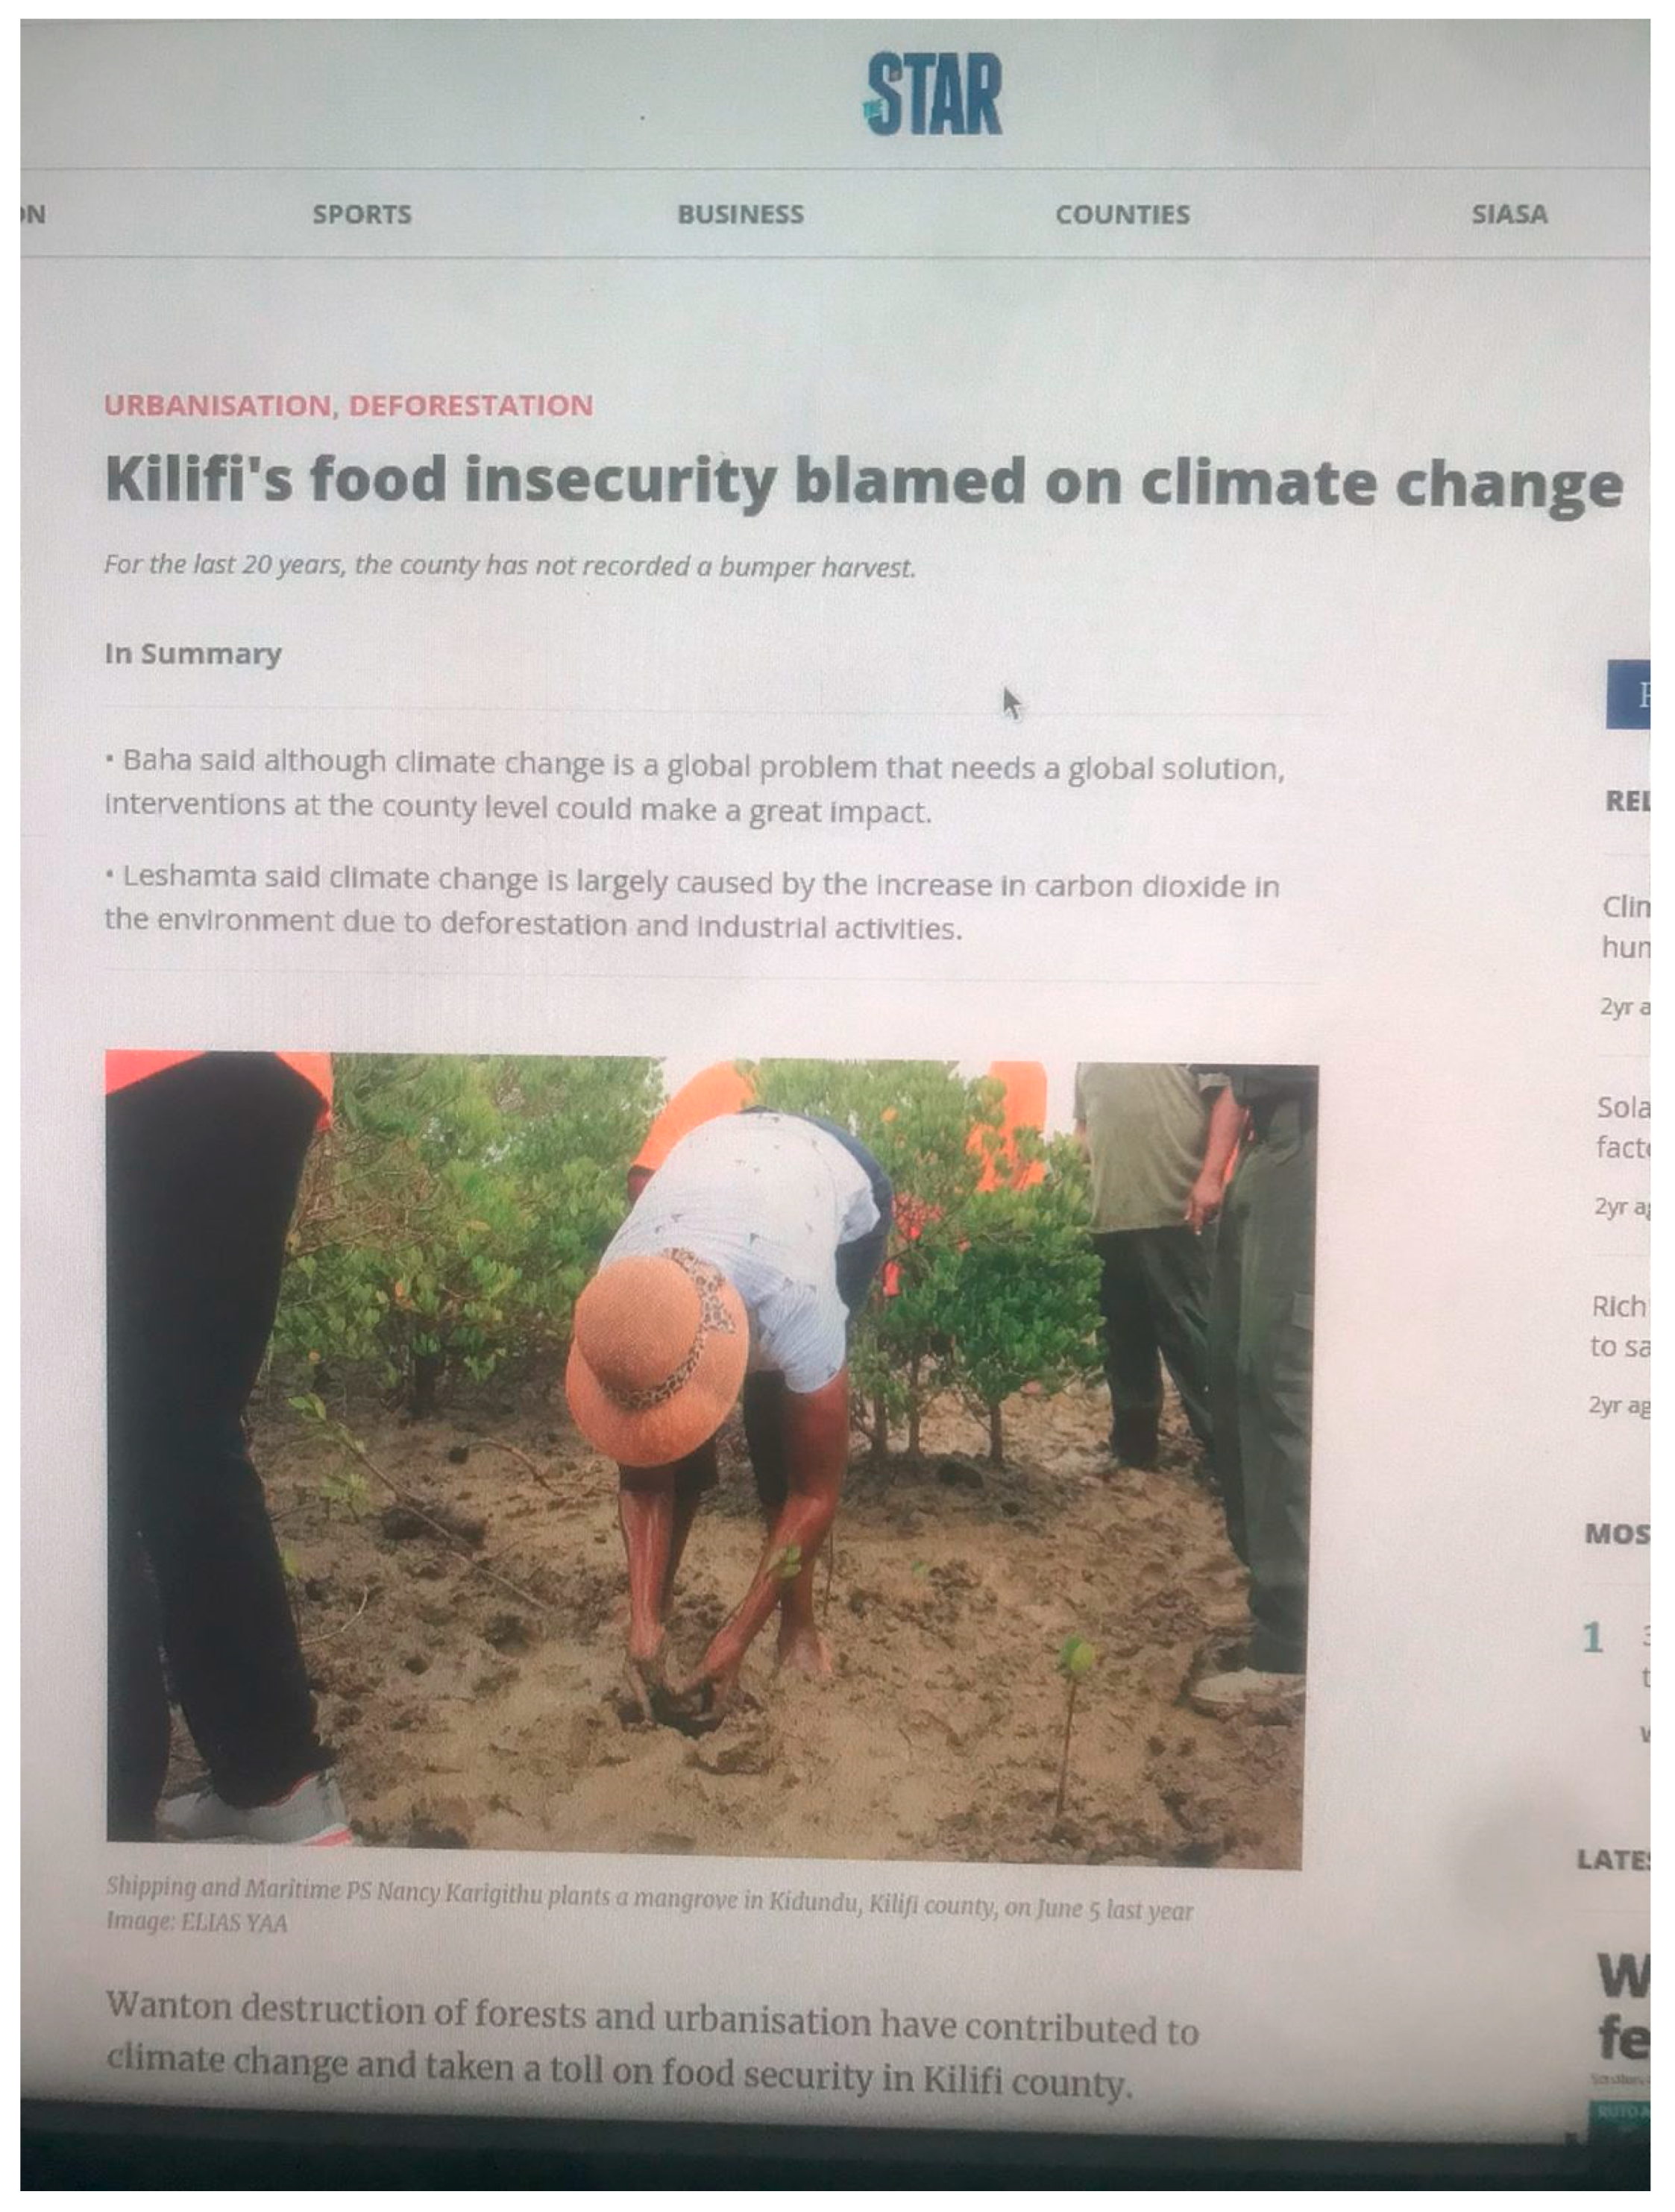This screenshot has height=2212, width=1675.
Task: Open first related article starting 'Clin'
Action: click(1626, 926)
